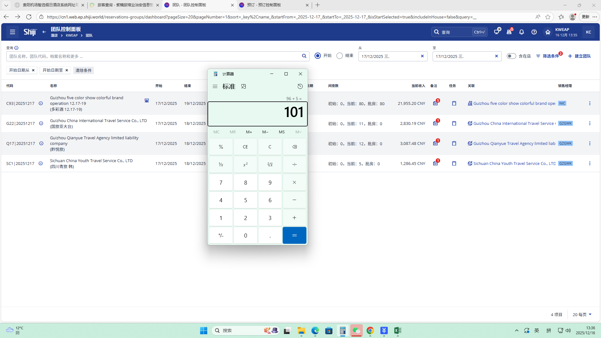Viewport: 601px width, 338px height.
Task: Open task clipboard icon for G22 group
Action: (x=454, y=123)
